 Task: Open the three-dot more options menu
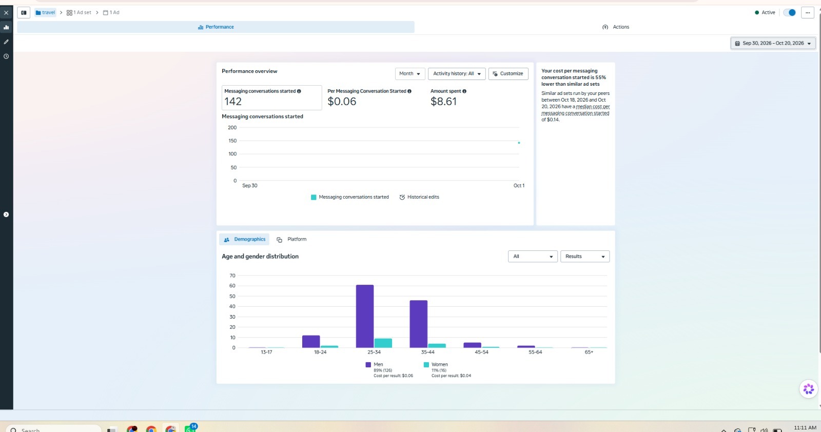tap(808, 13)
